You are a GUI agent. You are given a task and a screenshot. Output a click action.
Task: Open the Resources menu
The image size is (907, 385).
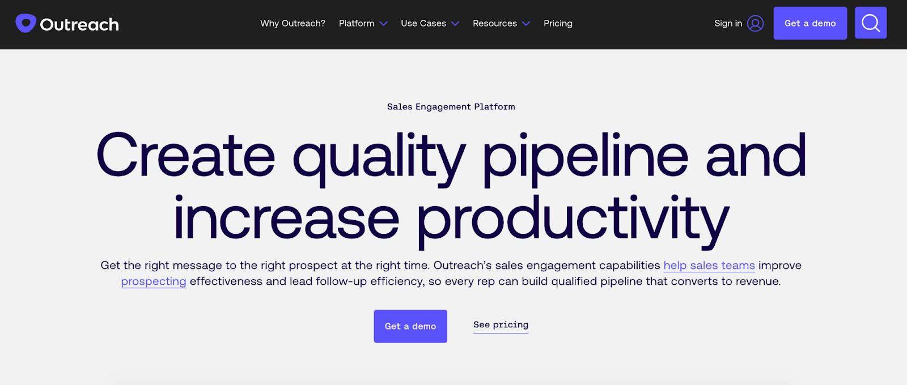click(x=495, y=23)
